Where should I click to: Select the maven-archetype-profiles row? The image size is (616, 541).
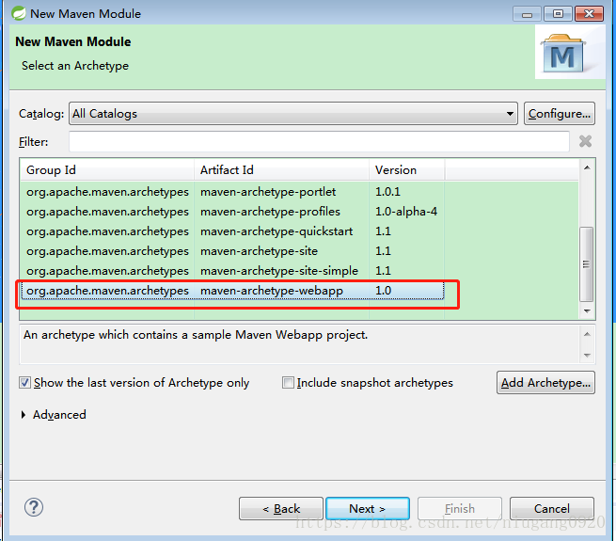coord(232,212)
